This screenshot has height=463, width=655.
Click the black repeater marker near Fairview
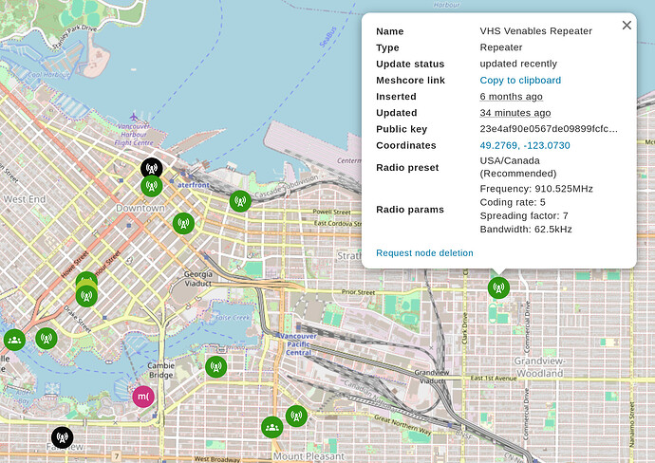click(x=63, y=437)
